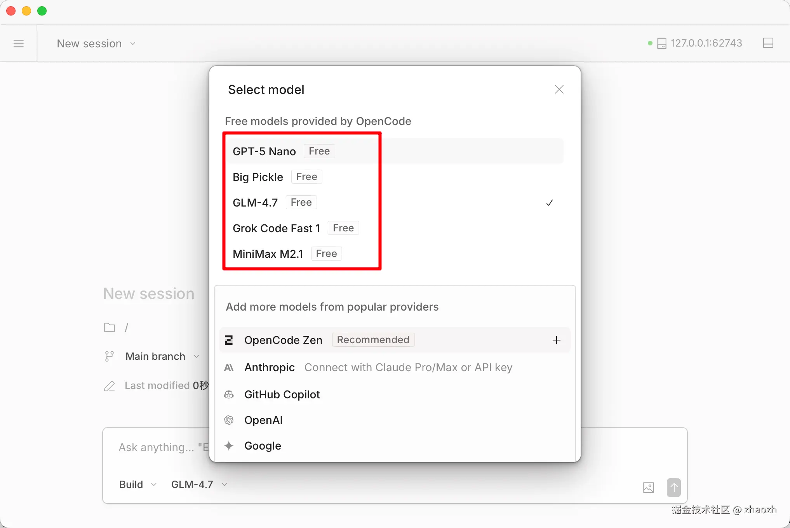Close the Select model dialog
This screenshot has height=528, width=790.
[x=559, y=90]
